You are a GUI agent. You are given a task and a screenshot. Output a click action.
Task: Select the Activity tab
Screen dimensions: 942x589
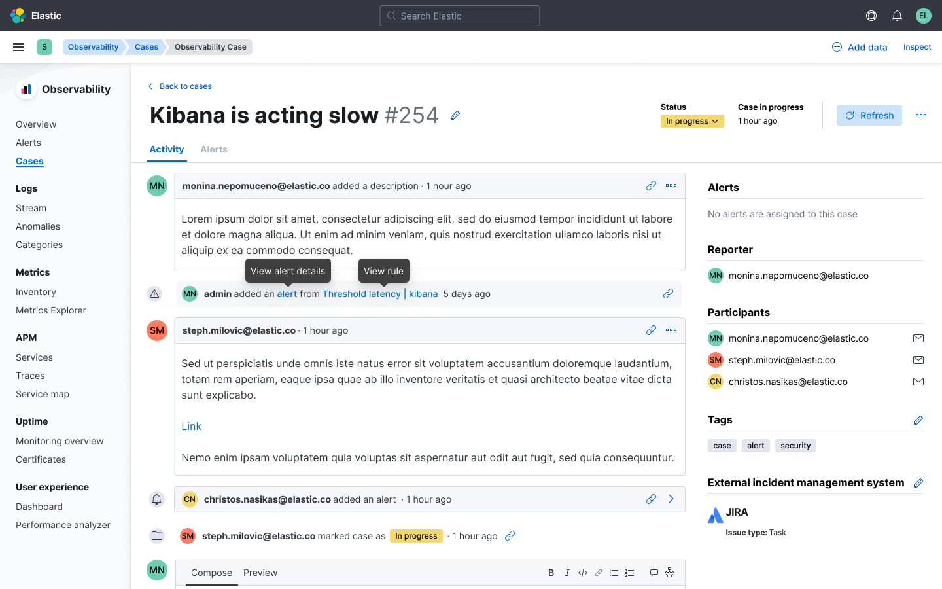pos(167,149)
